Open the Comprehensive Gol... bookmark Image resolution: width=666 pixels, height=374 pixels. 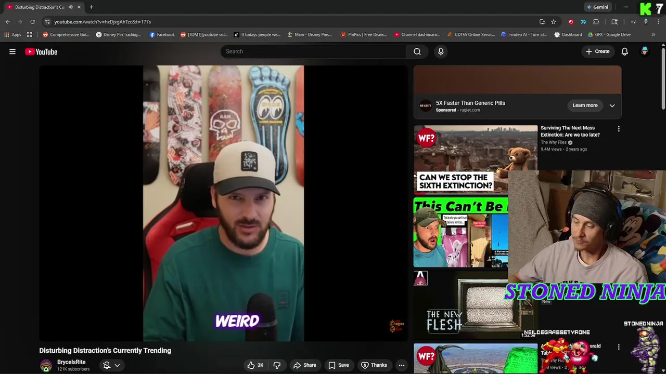(x=66, y=35)
